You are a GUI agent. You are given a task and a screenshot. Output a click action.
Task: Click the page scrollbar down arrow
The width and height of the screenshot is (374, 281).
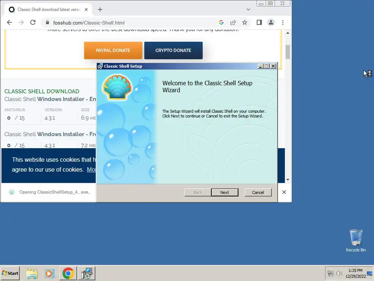[x=288, y=179]
